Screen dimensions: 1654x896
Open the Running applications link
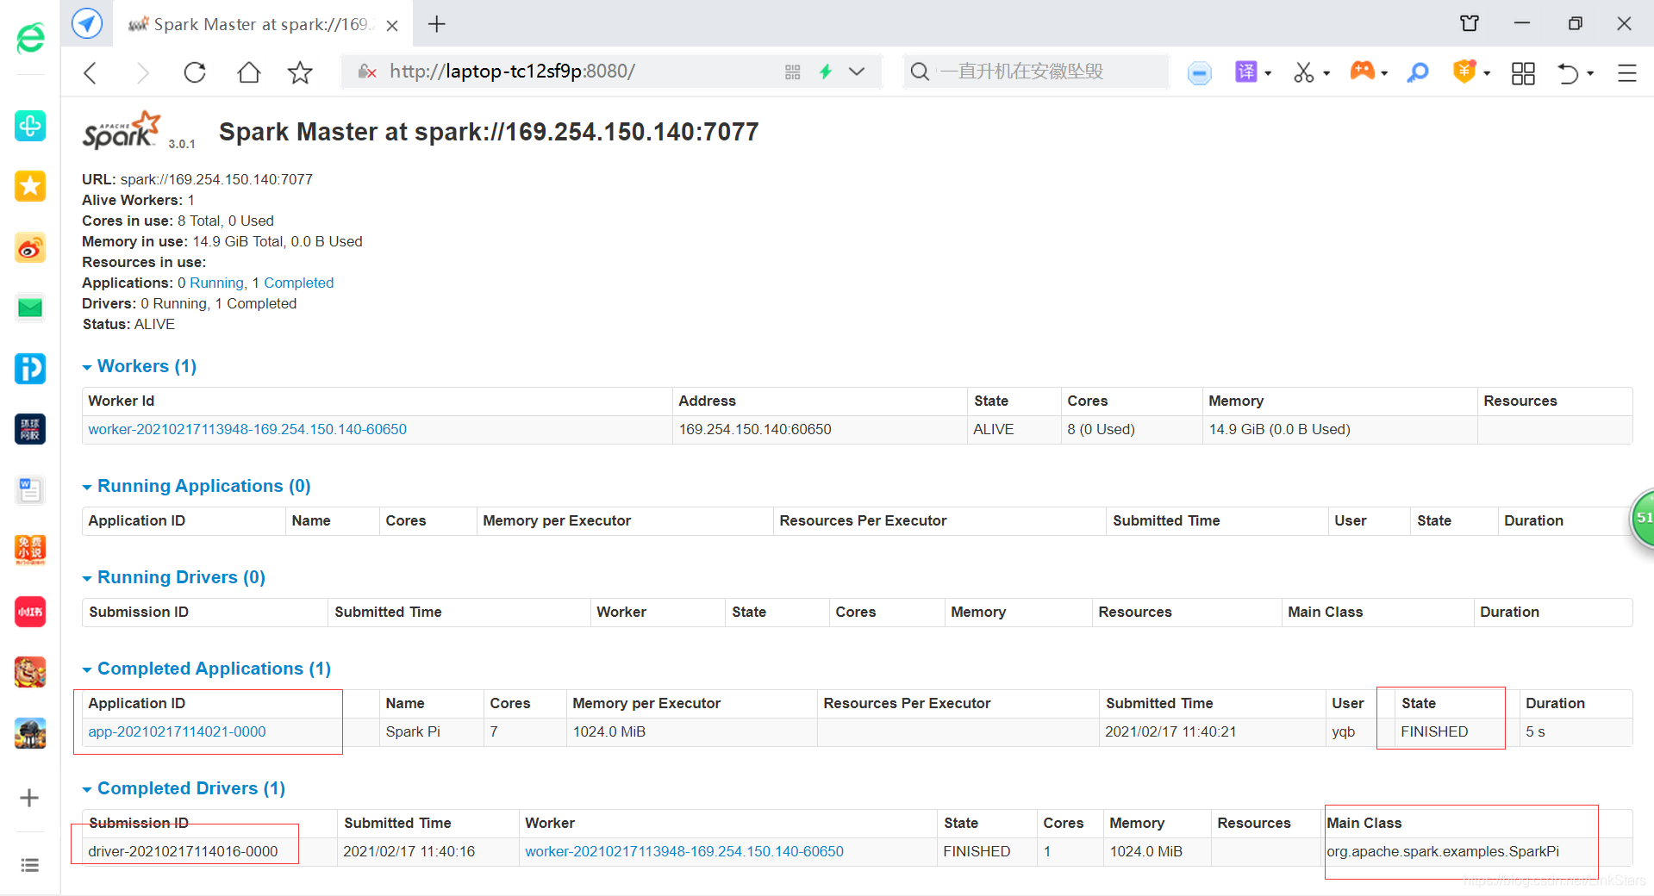[216, 283]
